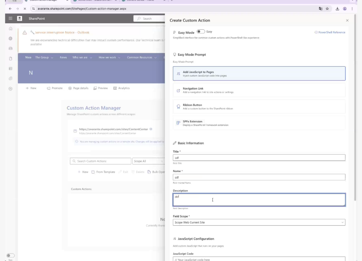Viewport: 362px width, 261px height.
Task: Toggle the switch at bottom-left corner
Action: [11, 255]
